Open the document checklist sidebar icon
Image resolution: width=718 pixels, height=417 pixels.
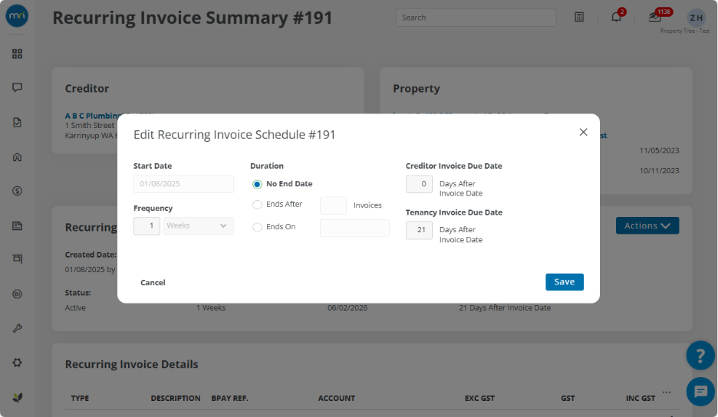[x=17, y=122]
